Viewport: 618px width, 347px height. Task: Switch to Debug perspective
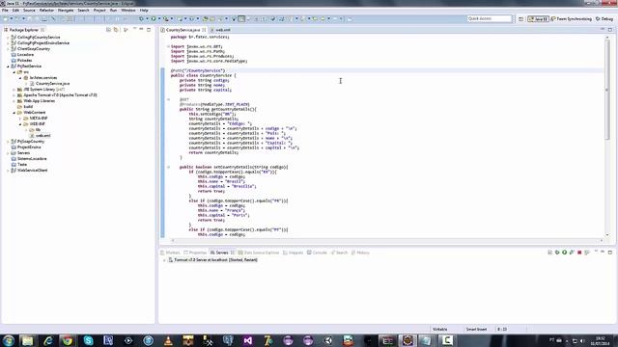coord(604,19)
